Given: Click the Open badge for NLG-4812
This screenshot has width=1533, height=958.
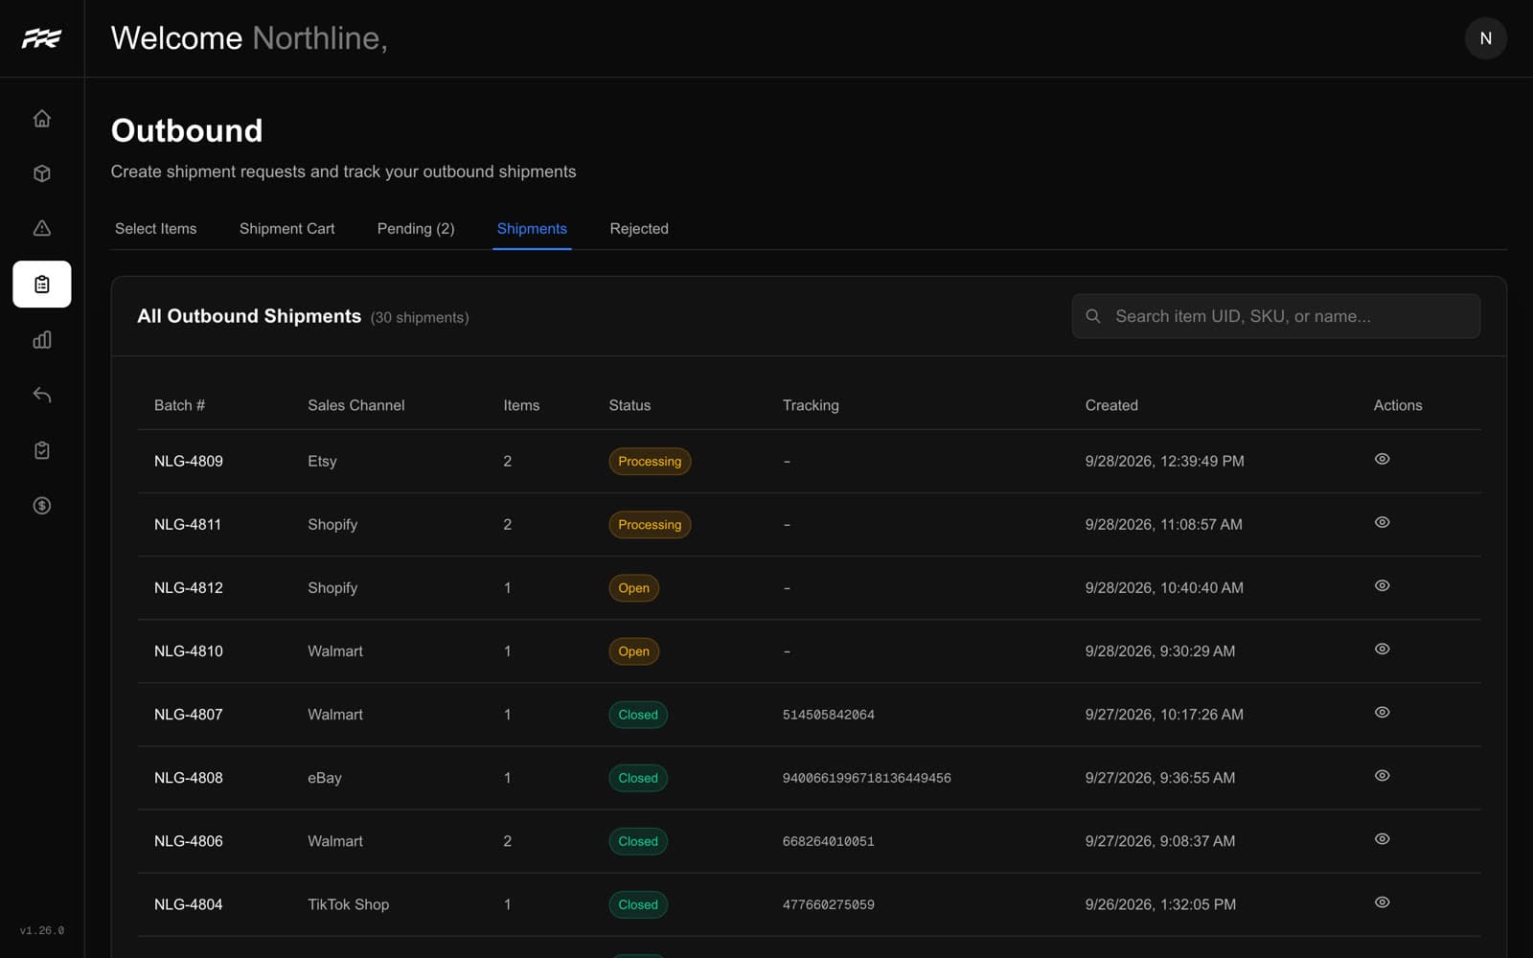Looking at the screenshot, I should [x=633, y=588].
